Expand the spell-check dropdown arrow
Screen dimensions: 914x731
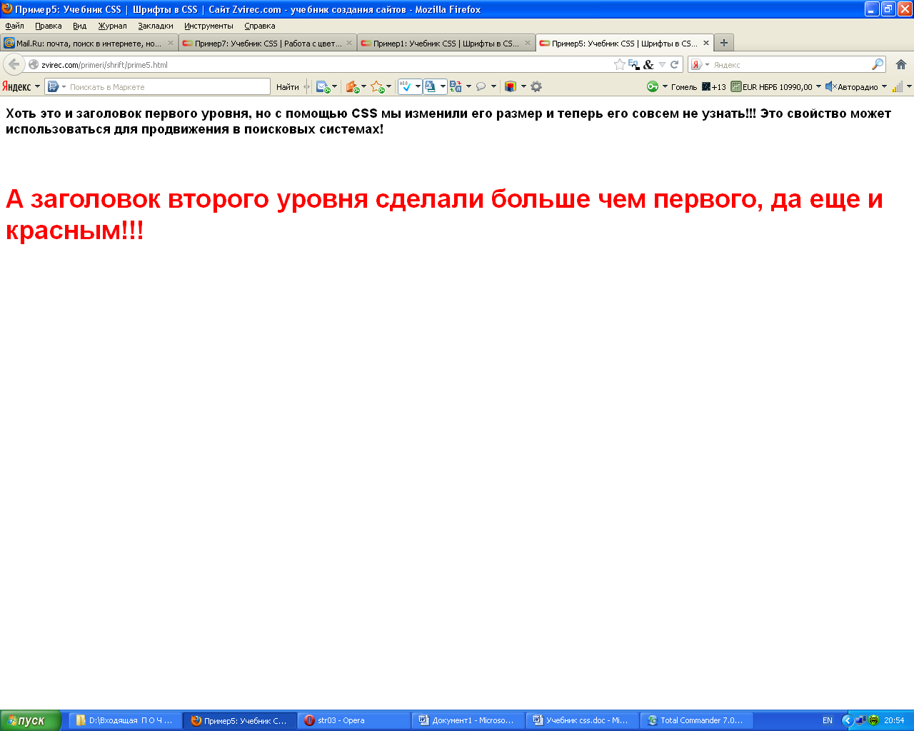tap(418, 86)
